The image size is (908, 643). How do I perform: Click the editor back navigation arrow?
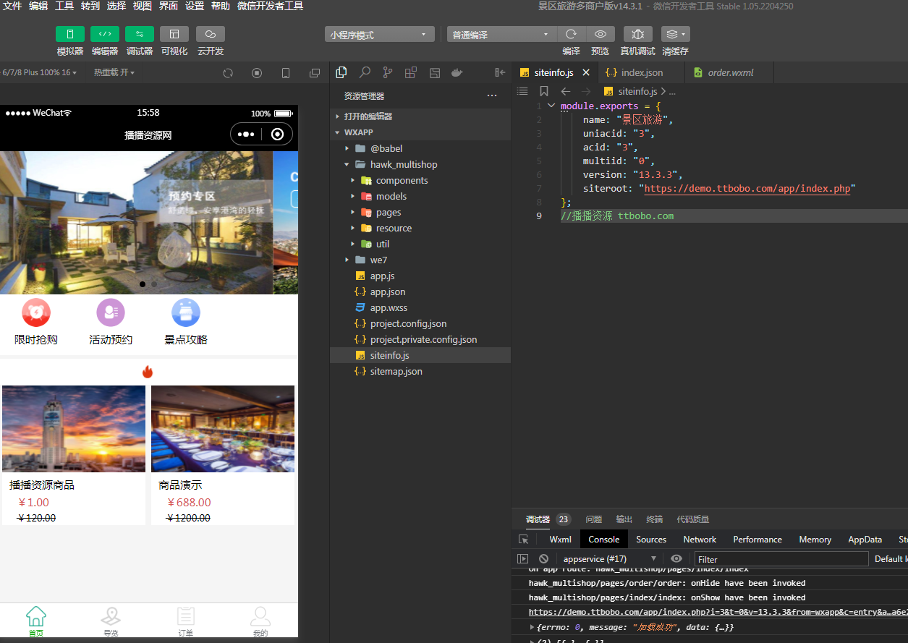(x=566, y=91)
